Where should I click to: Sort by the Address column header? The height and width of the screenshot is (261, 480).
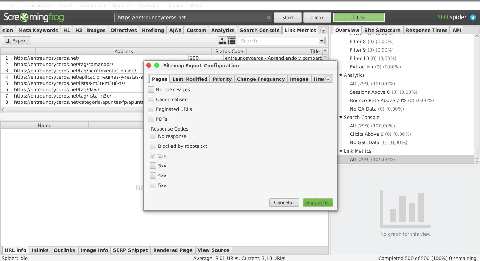pos(124,51)
